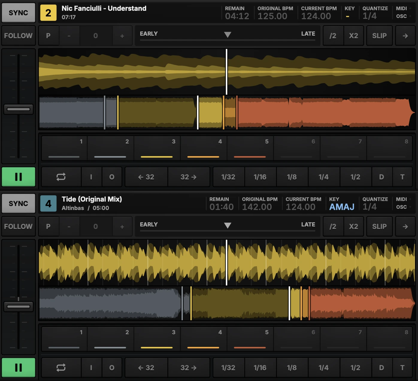Jump back 32 beats on deck 2

146,177
